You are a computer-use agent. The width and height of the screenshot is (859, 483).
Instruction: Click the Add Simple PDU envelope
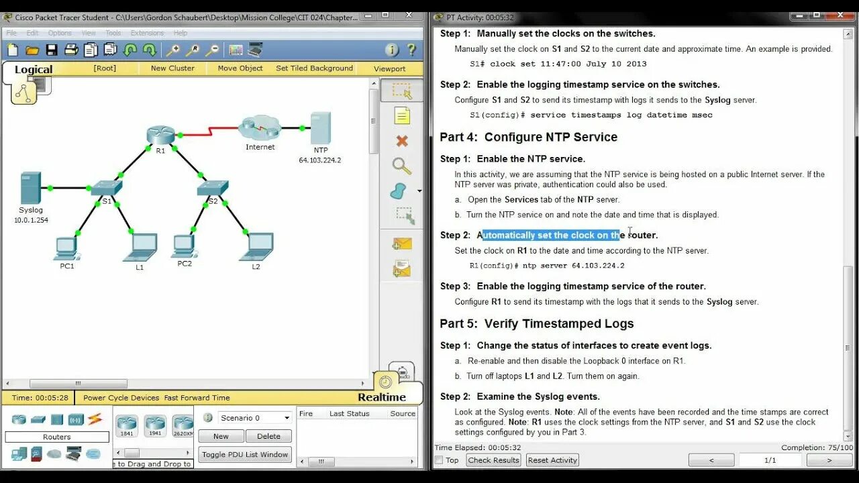click(x=402, y=244)
